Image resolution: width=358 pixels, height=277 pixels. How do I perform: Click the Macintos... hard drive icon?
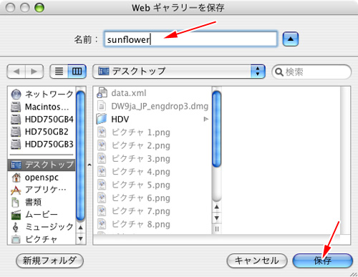click(x=16, y=107)
